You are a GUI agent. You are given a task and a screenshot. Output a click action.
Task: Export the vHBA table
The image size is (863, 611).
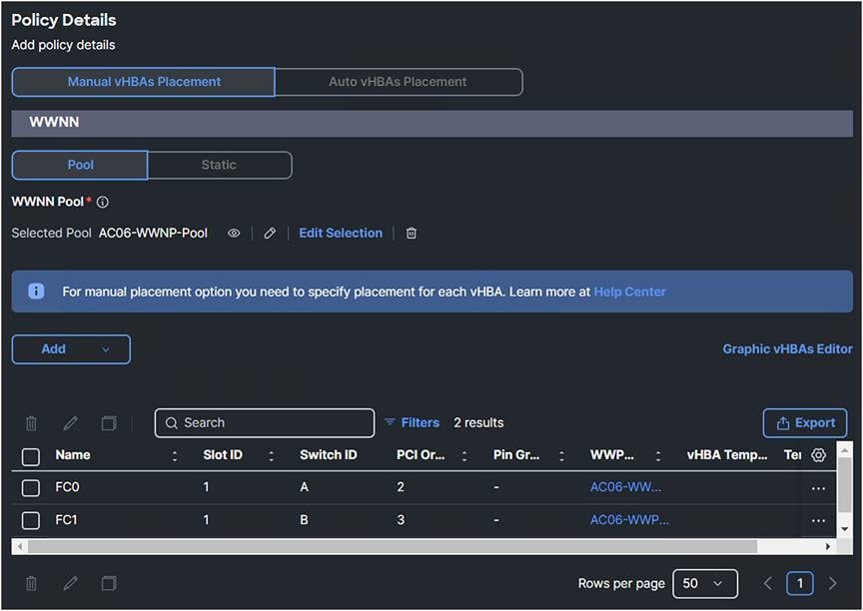[x=805, y=423]
